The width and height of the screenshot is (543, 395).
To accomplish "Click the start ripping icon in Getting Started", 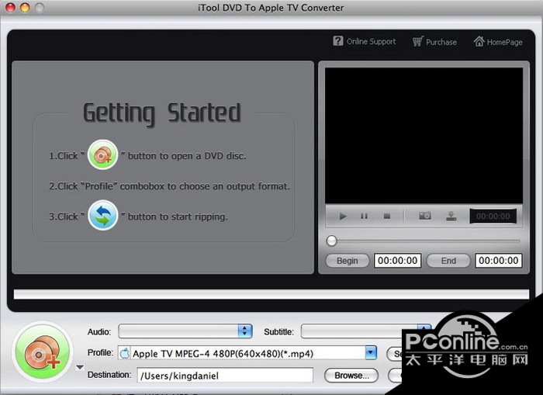I will coord(103,215).
